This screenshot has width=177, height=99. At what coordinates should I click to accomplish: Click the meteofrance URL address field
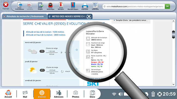click(x=134, y=7)
